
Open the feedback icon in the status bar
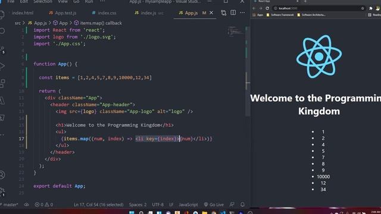click(232, 204)
